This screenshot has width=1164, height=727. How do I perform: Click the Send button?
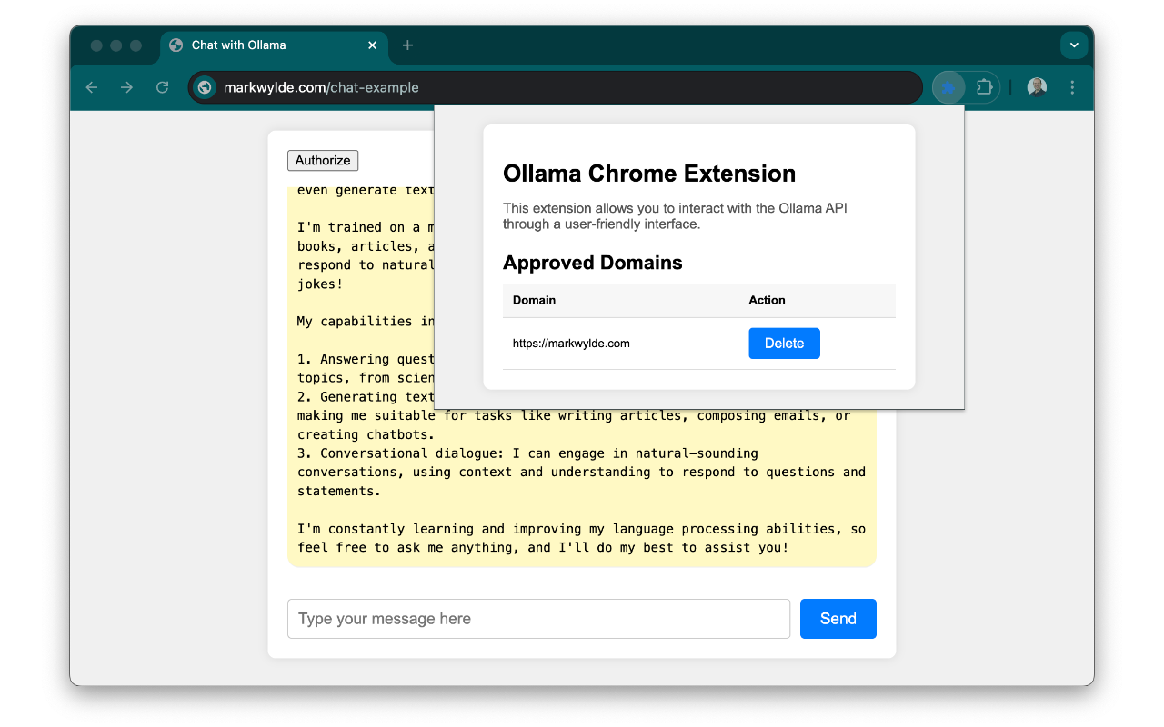838,619
